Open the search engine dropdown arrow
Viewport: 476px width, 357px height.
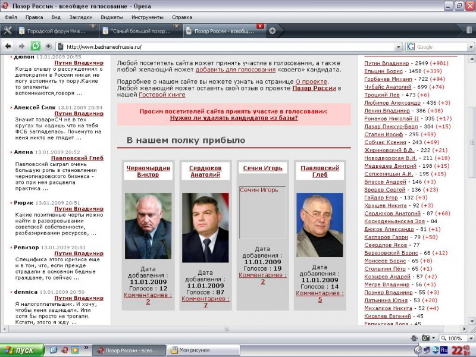tap(471, 47)
